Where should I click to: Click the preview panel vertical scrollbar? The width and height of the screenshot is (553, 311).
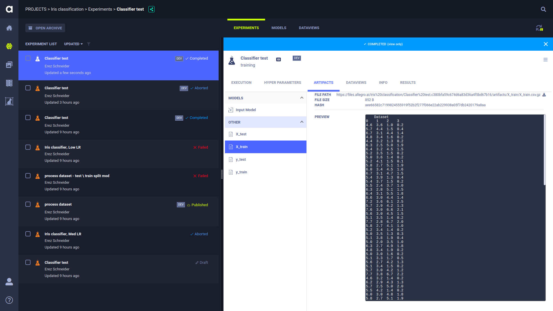(544, 150)
